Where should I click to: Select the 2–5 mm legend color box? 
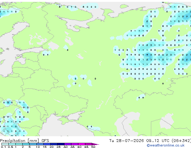pos(26,144)
